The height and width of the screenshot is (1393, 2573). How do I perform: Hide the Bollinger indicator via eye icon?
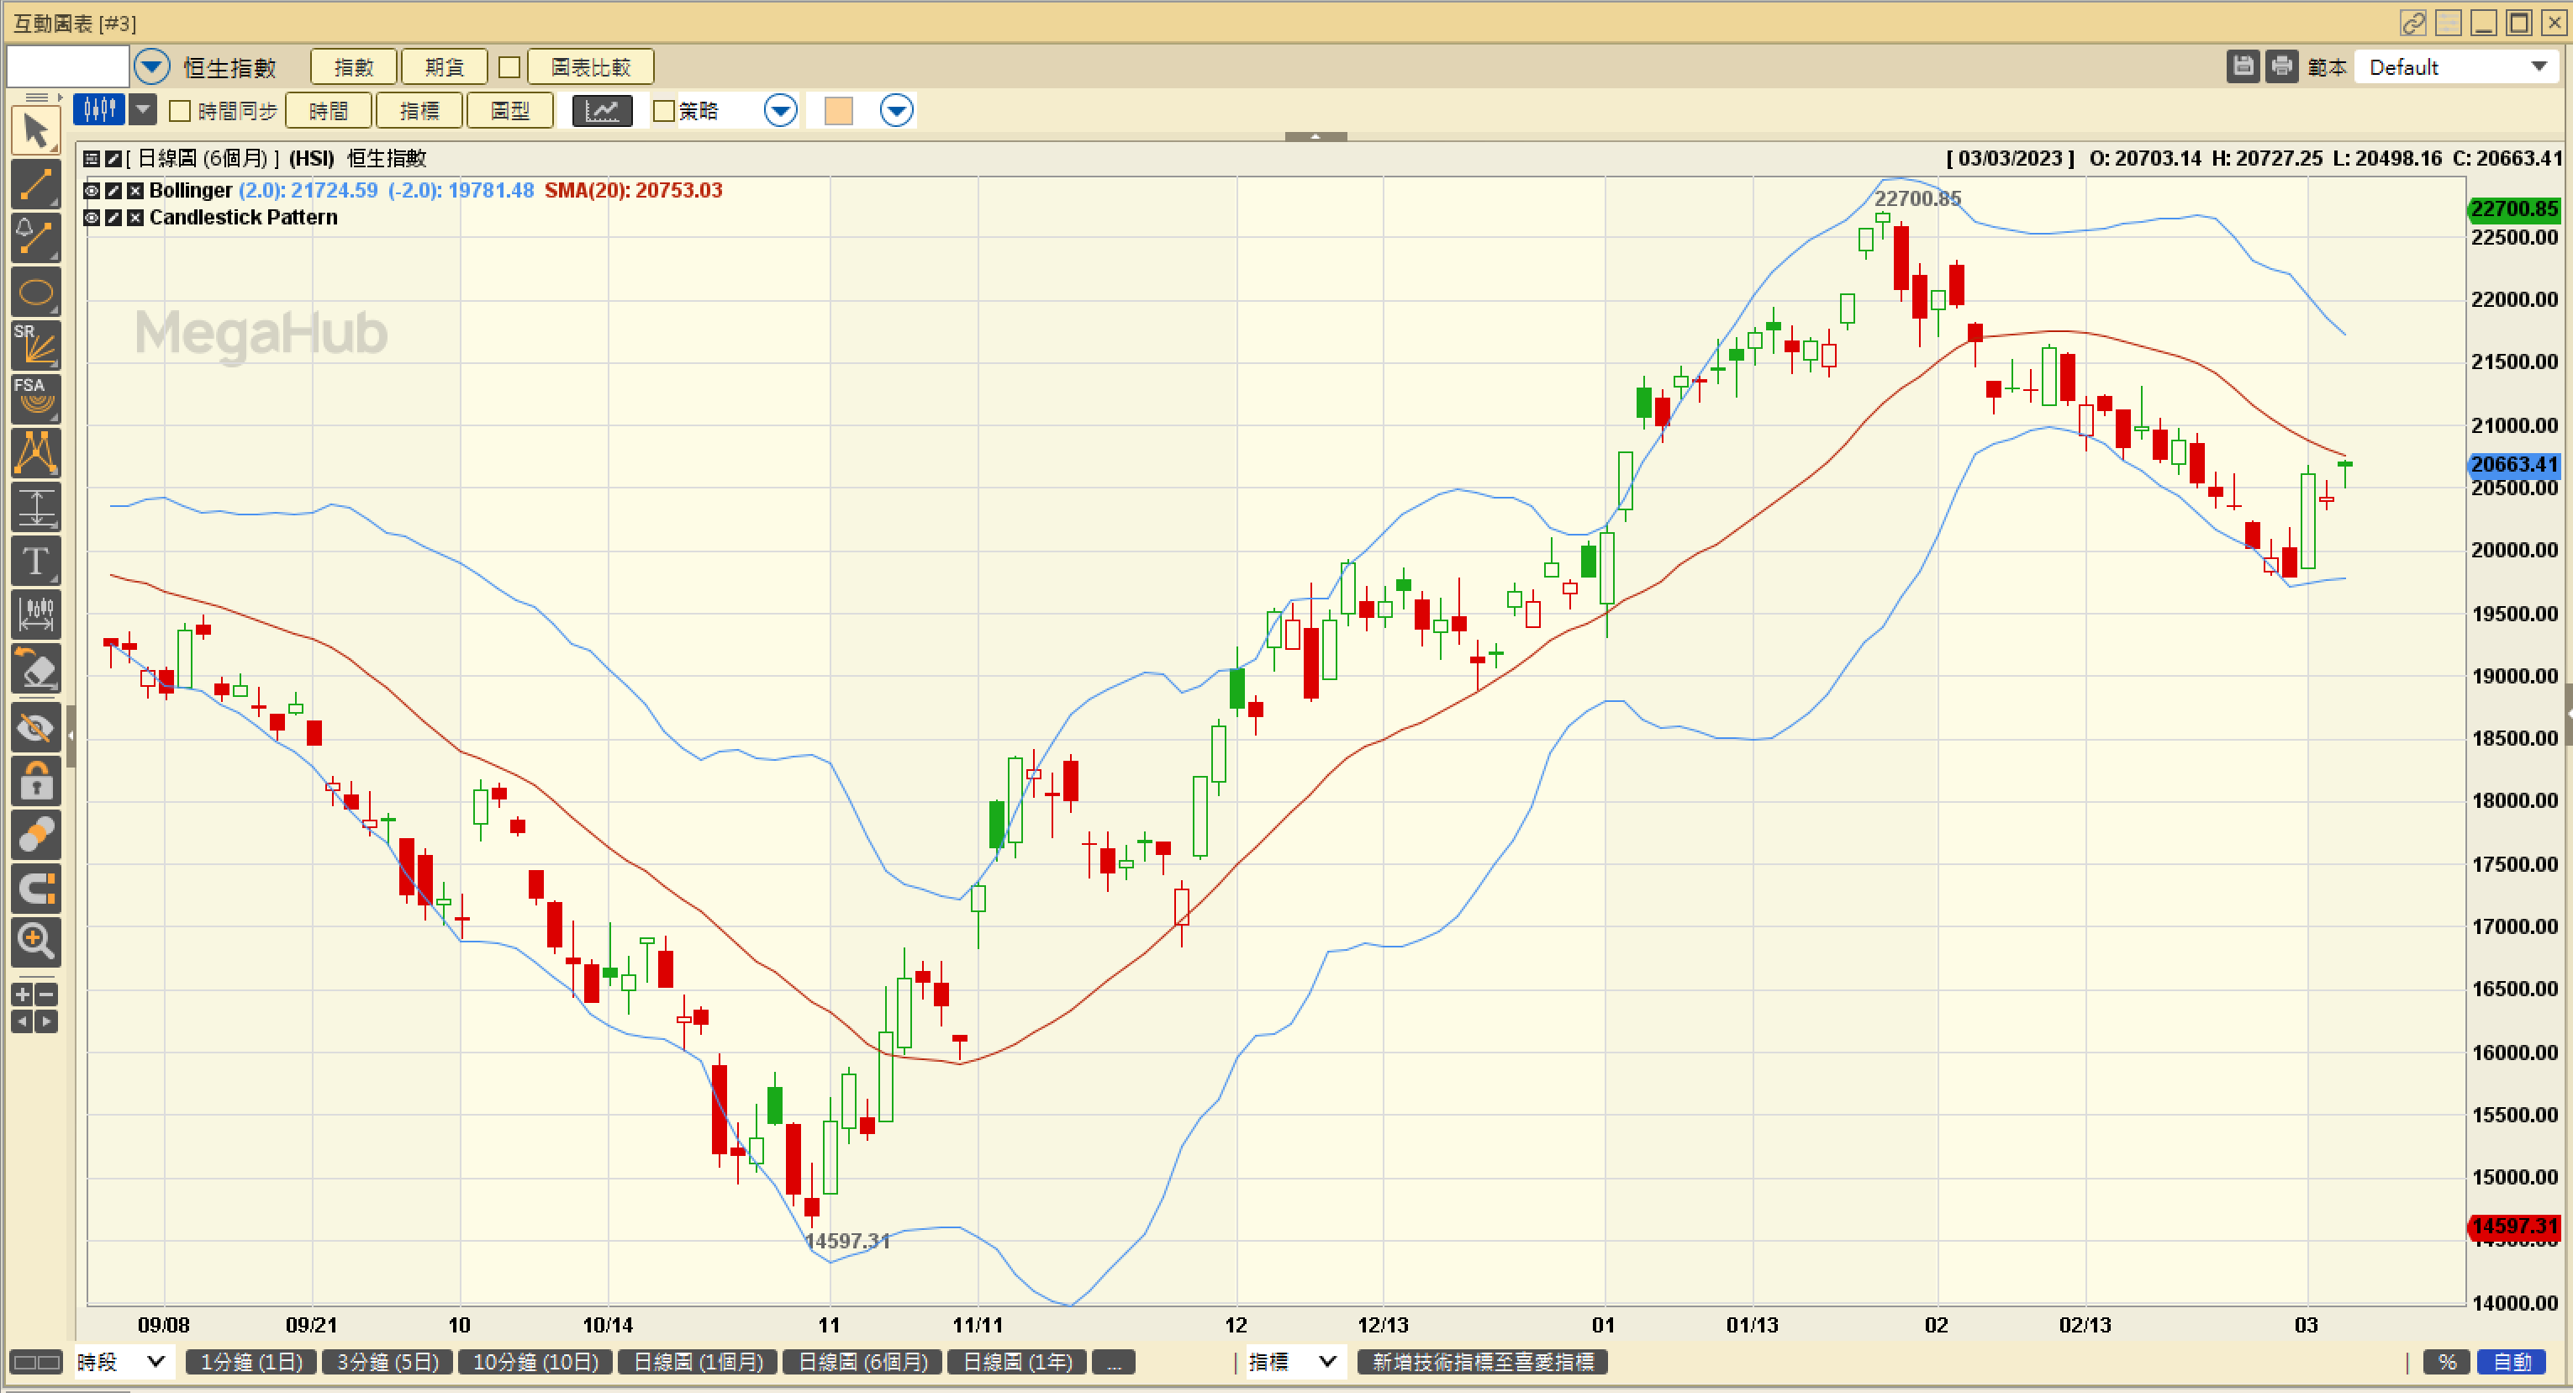pos(92,191)
